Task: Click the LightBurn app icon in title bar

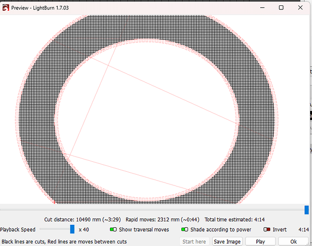Action: coord(5,8)
